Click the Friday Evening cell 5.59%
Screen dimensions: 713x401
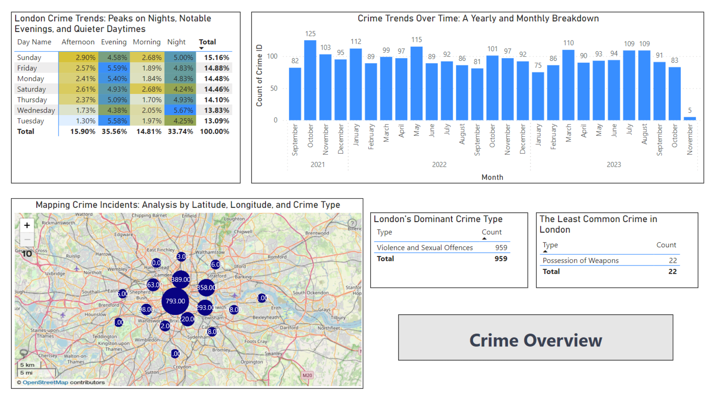[114, 68]
